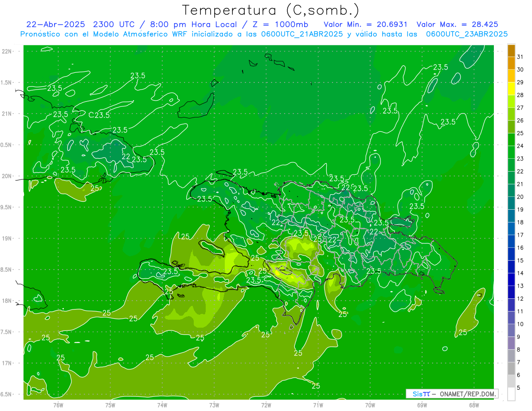Click the '69W' longitude axis label
Image resolution: width=532 pixels, height=411 pixels.
click(422, 405)
